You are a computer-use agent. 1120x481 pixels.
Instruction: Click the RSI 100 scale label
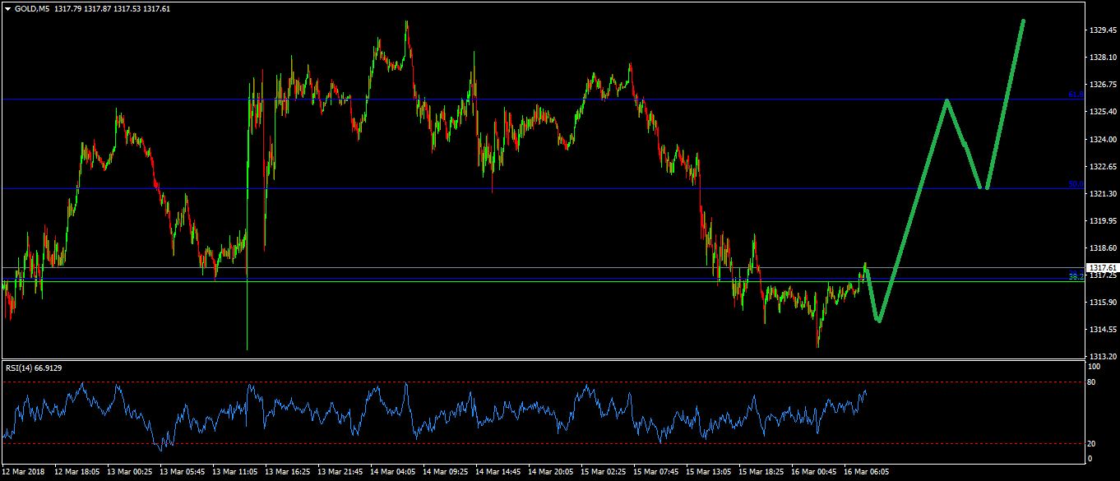1093,367
